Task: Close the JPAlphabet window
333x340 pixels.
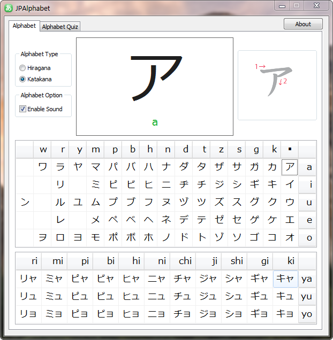Action: click(x=317, y=6)
